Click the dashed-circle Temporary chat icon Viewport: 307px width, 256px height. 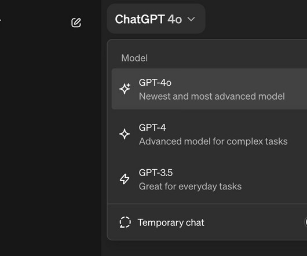click(x=125, y=222)
